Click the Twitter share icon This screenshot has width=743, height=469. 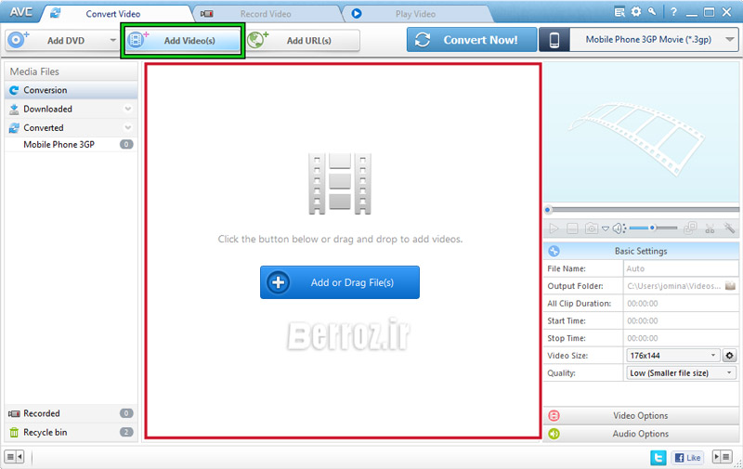658,457
